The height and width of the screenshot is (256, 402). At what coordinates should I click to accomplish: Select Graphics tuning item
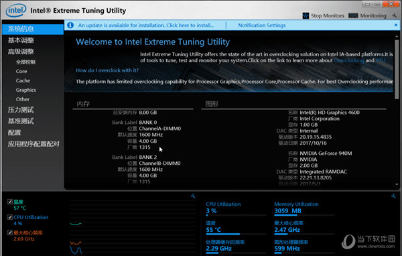pyautogui.click(x=26, y=90)
